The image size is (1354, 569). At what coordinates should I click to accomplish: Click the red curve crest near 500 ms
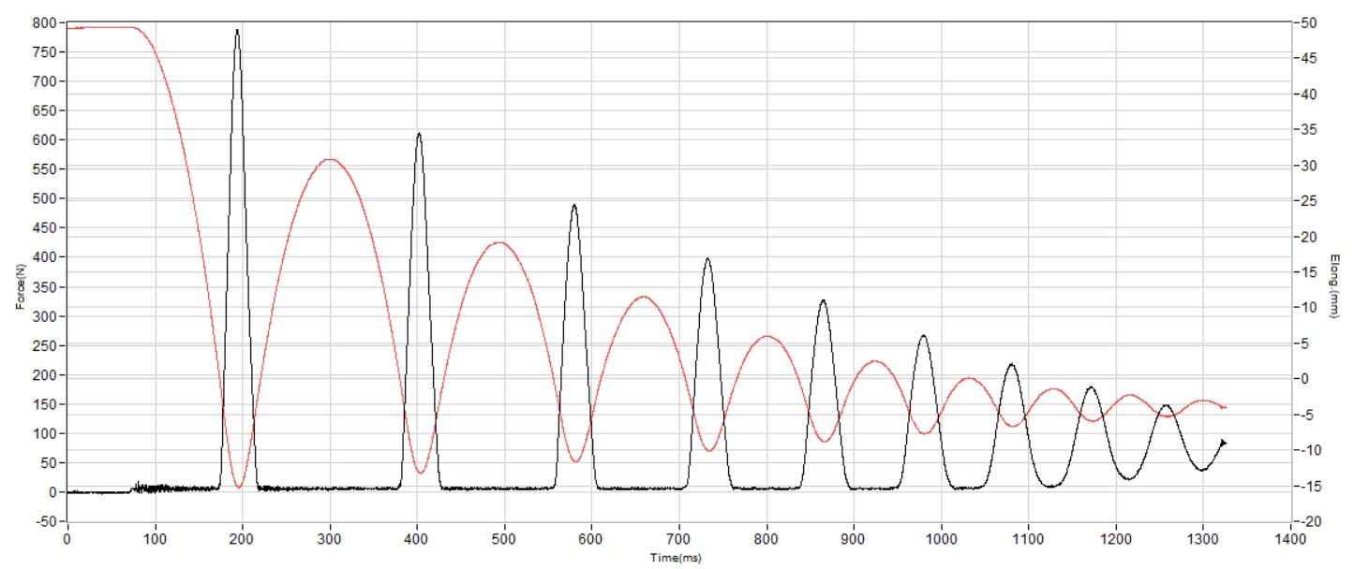(499, 242)
